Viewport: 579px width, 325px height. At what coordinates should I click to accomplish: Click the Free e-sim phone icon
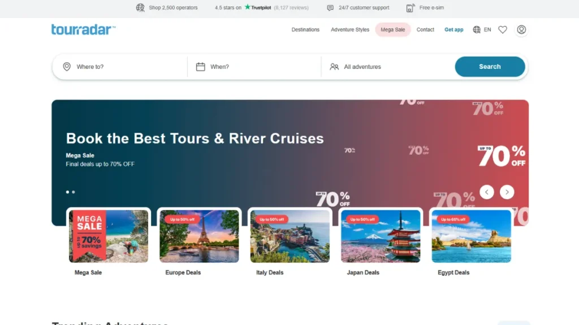411,8
